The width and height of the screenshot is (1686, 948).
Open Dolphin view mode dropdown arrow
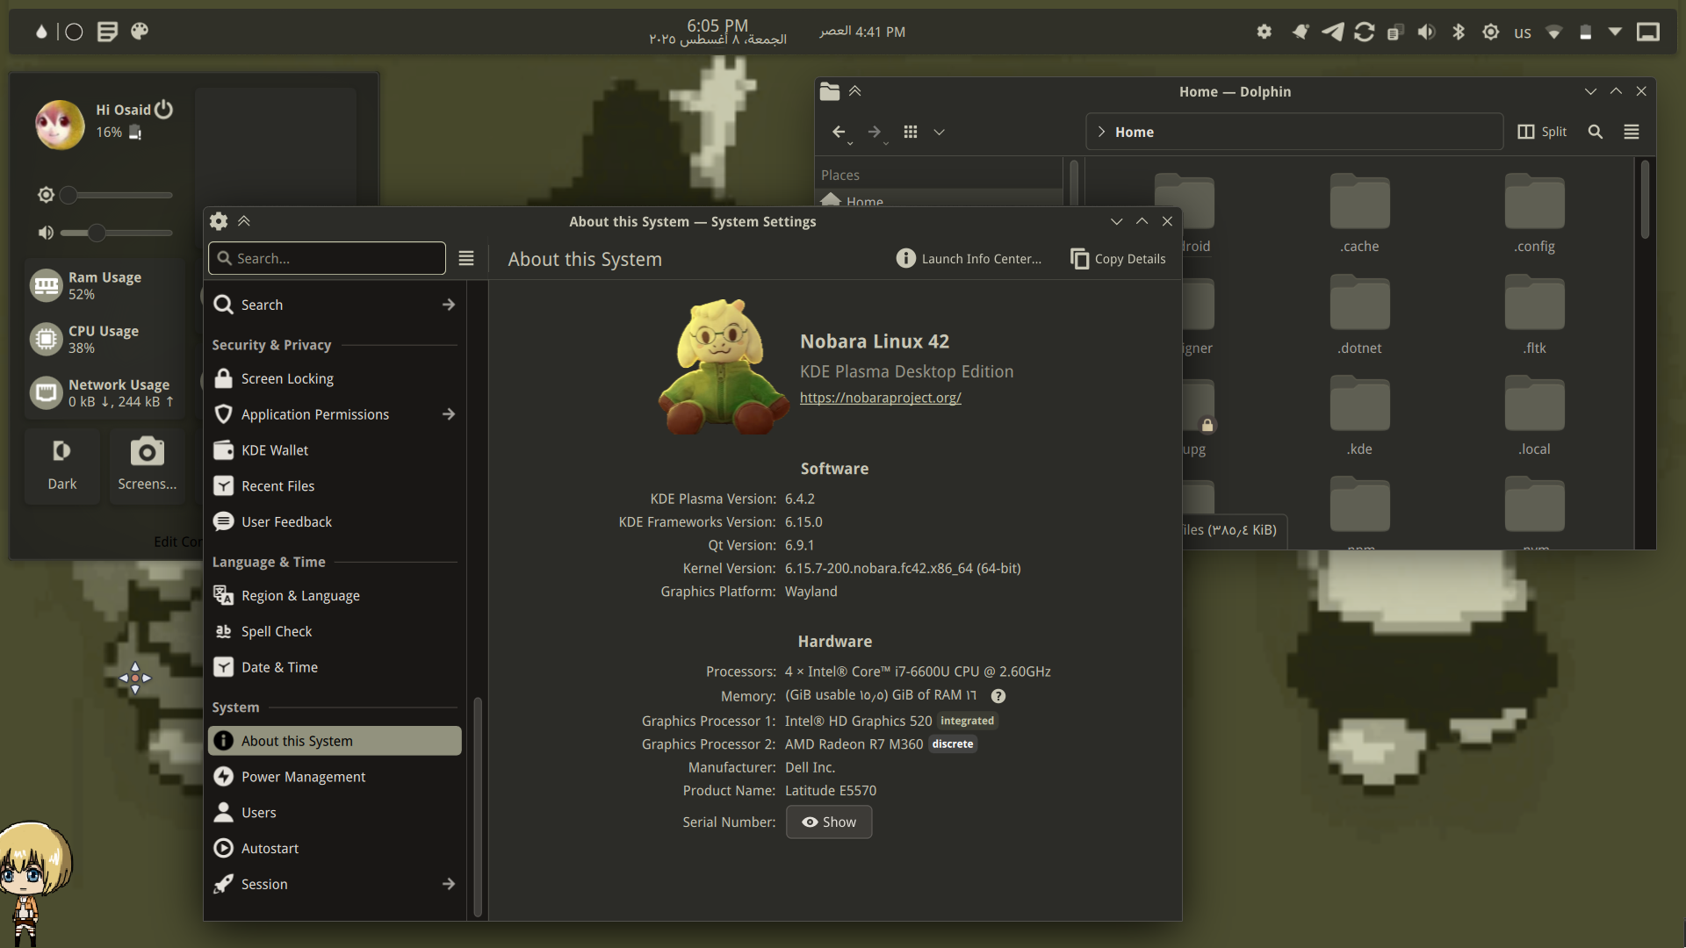939,132
